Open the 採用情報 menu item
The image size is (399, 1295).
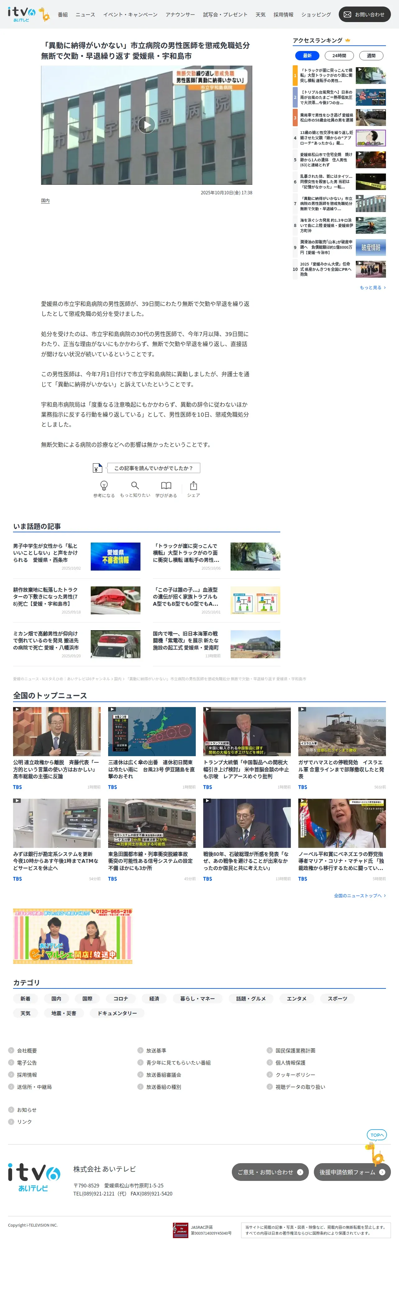pos(283,15)
